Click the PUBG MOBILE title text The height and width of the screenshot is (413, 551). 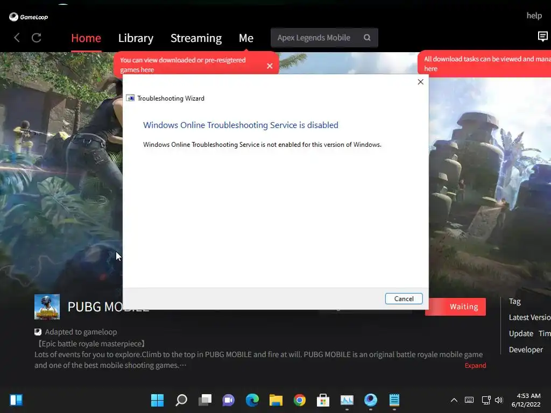(x=108, y=307)
